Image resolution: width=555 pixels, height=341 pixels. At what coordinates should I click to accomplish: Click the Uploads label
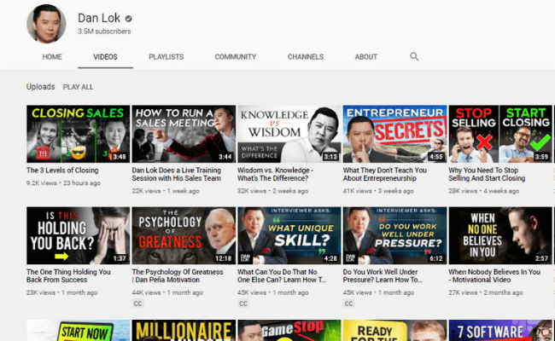pos(41,87)
